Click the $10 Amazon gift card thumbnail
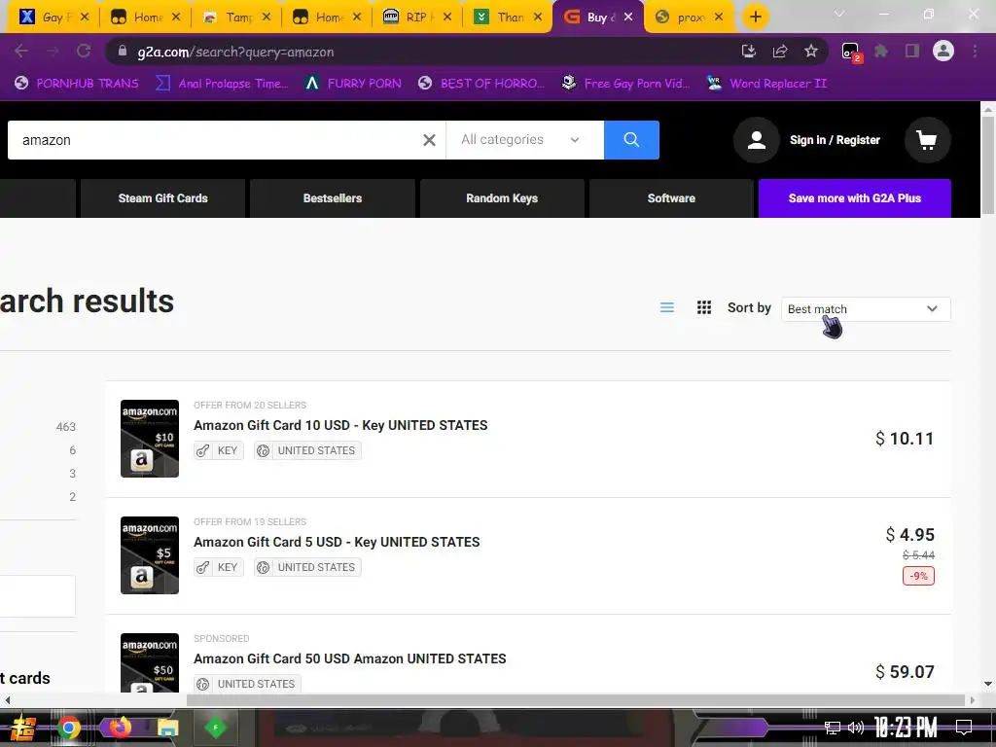The width and height of the screenshot is (996, 747). 150,439
